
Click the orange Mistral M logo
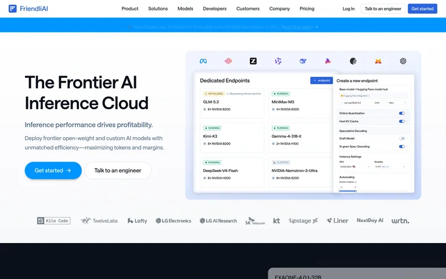[378, 61]
